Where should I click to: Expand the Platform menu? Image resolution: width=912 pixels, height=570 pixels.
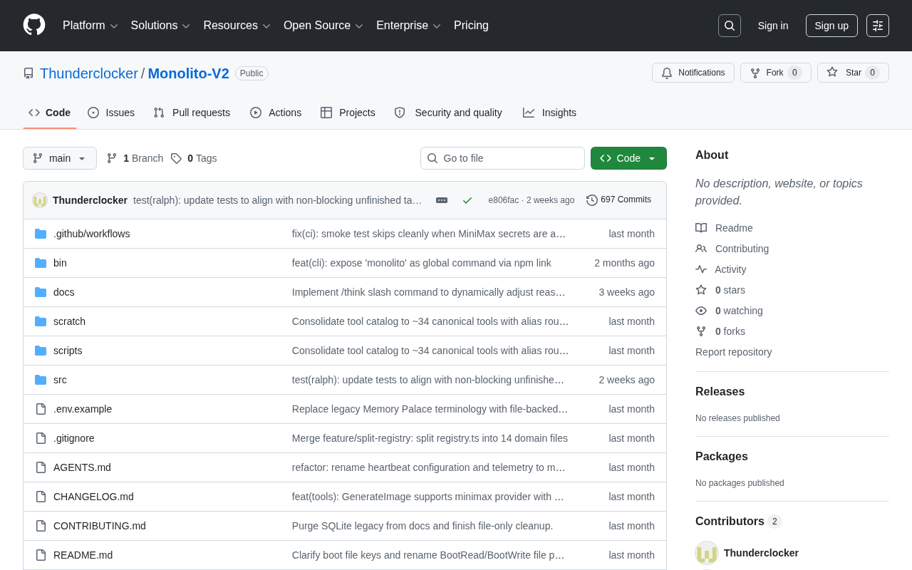click(90, 26)
